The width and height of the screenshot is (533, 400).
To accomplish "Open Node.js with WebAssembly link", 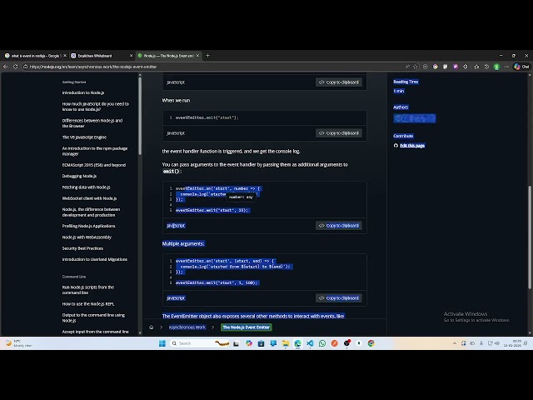I will (x=87, y=237).
